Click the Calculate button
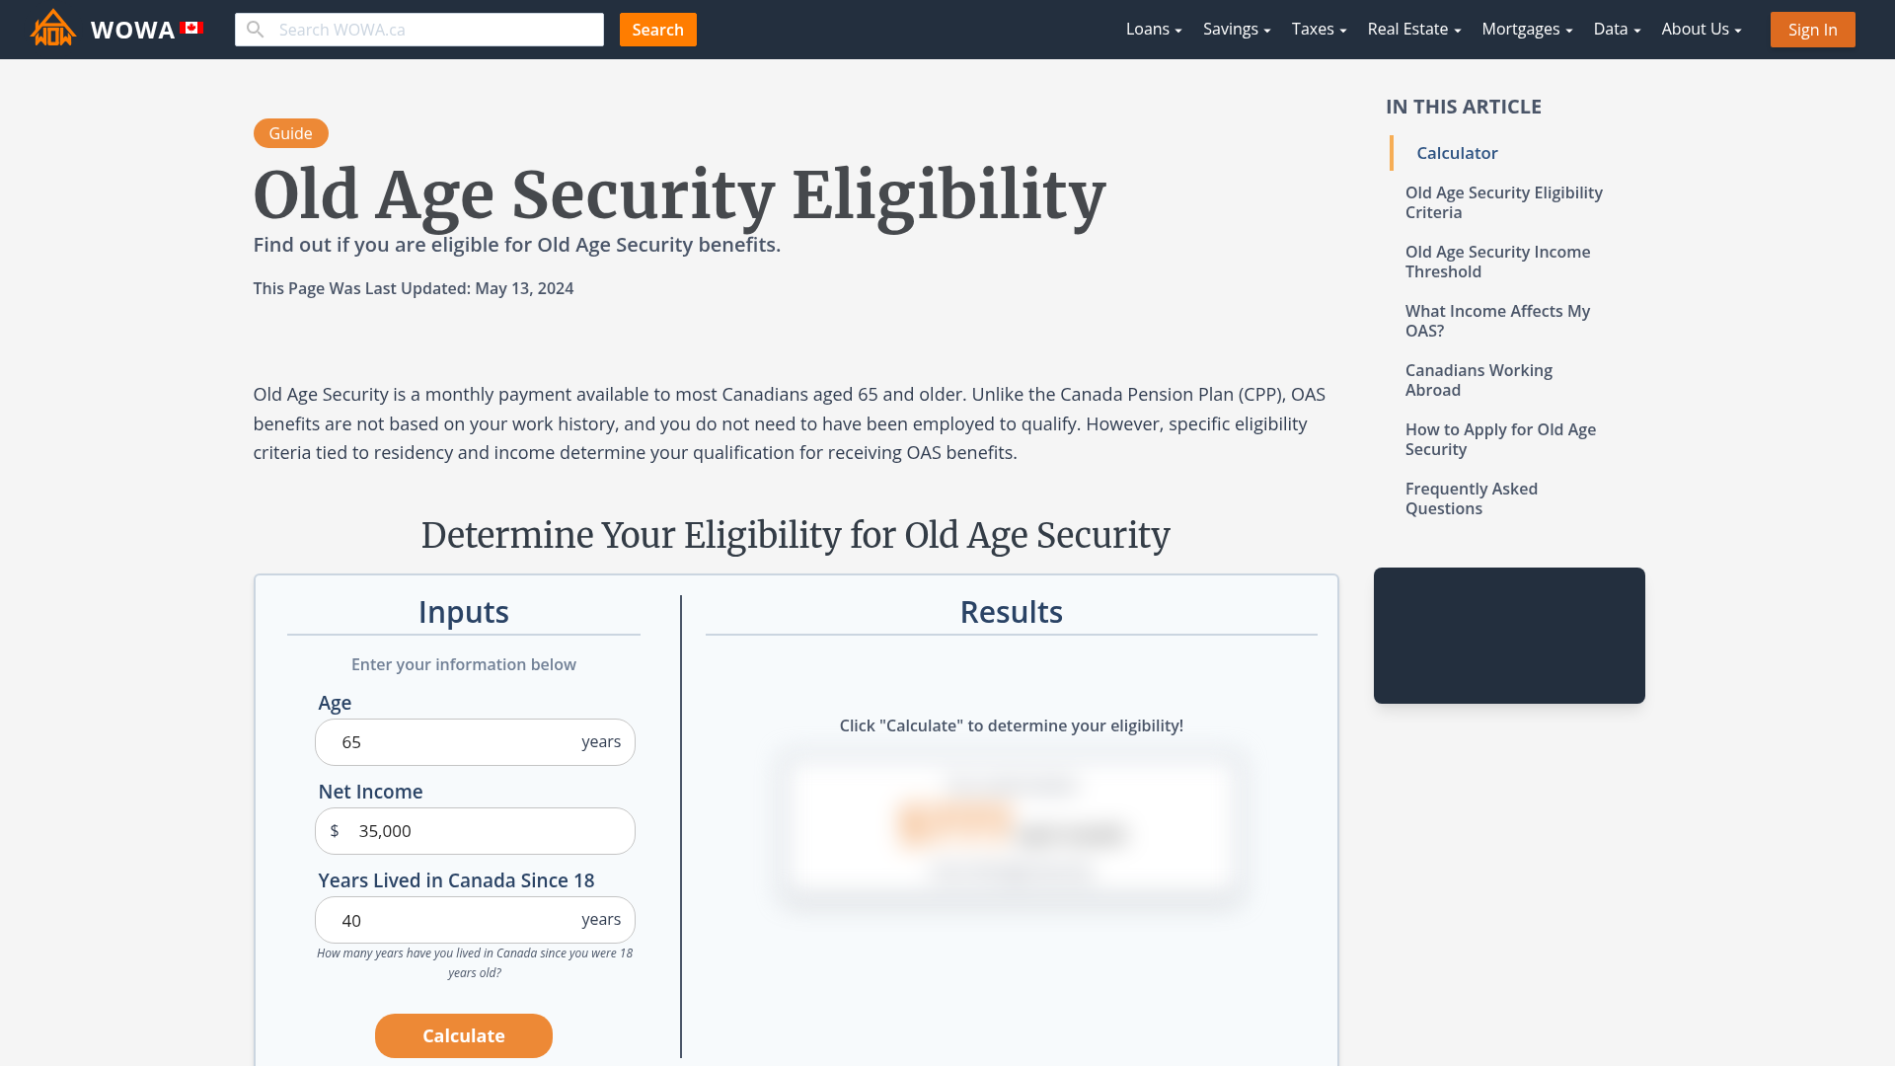 point(463,1035)
